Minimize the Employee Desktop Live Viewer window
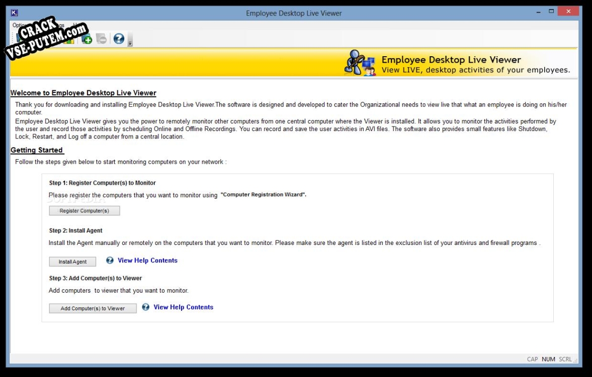Image resolution: width=592 pixels, height=377 pixels. [x=538, y=12]
